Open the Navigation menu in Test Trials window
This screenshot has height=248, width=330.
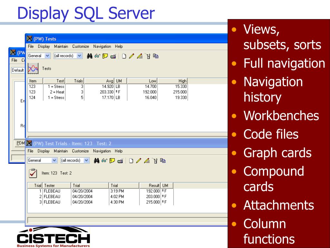click(102, 151)
